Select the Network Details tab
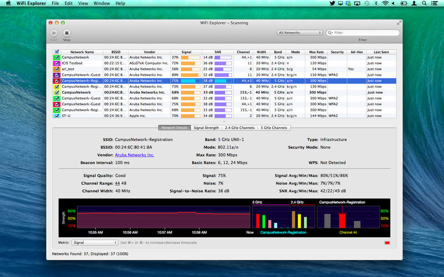 (174, 128)
